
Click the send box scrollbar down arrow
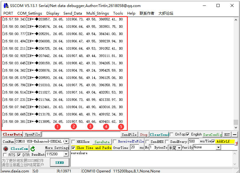point(235,164)
